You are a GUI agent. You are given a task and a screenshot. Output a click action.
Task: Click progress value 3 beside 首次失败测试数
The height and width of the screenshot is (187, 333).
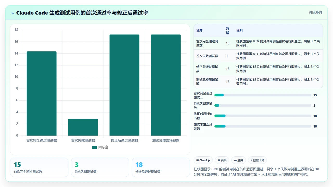click(x=314, y=105)
